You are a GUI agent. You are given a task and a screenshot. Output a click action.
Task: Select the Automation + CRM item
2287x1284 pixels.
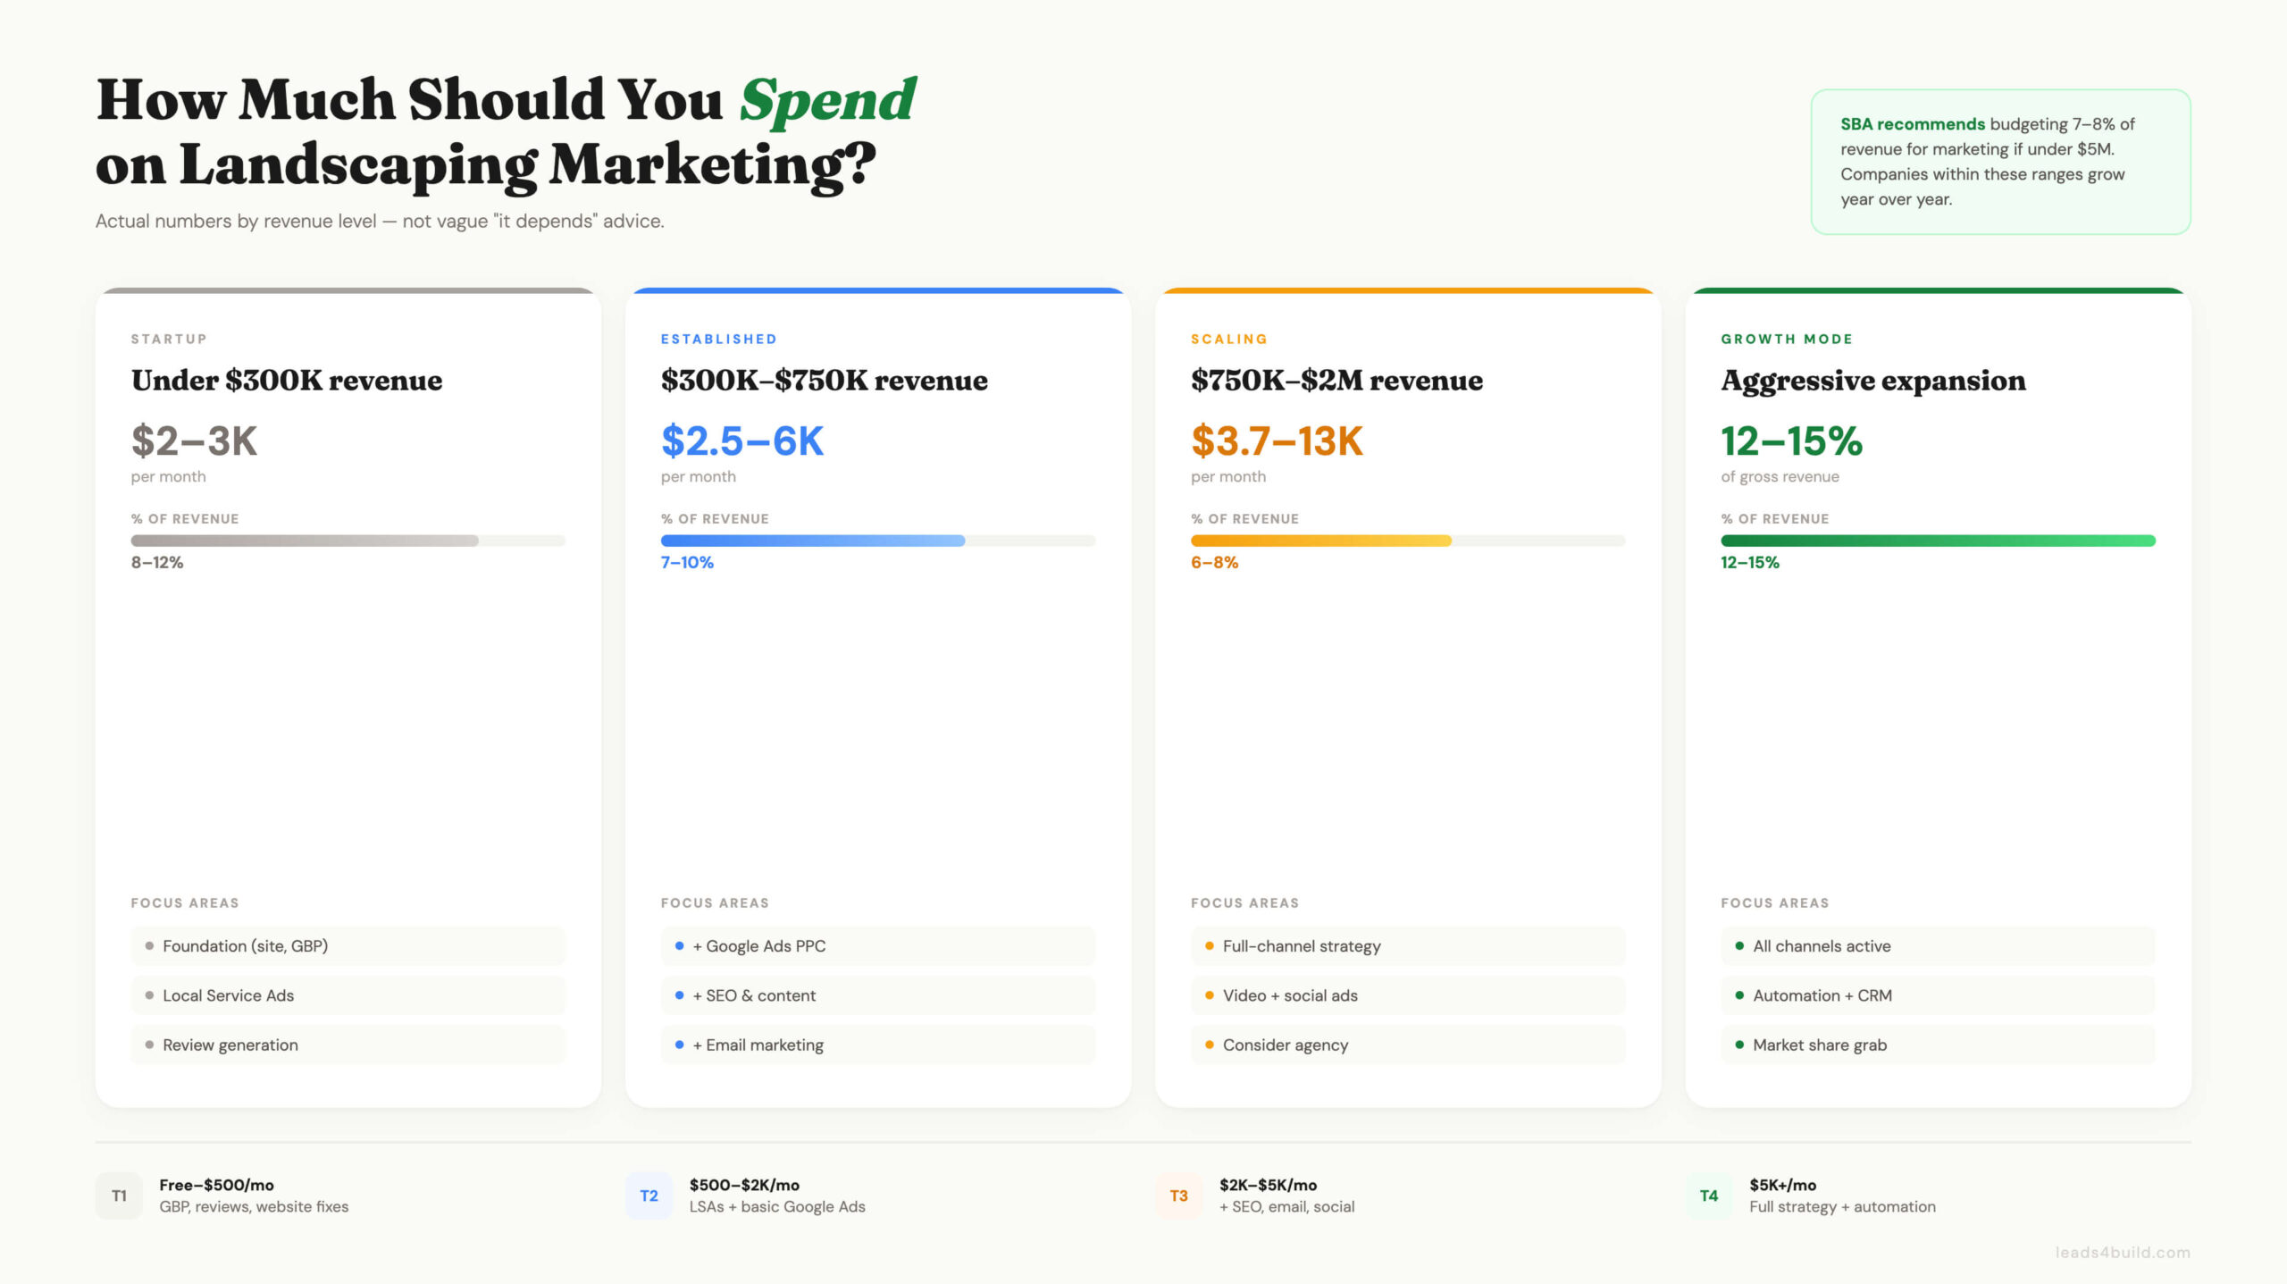(x=1937, y=995)
